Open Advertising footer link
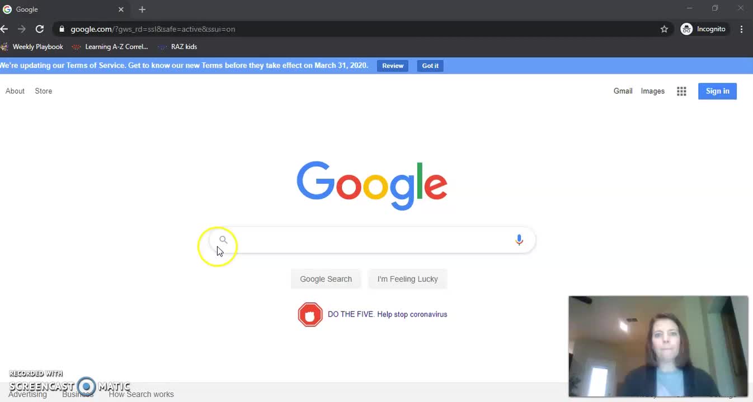This screenshot has width=753, height=402. tap(27, 394)
